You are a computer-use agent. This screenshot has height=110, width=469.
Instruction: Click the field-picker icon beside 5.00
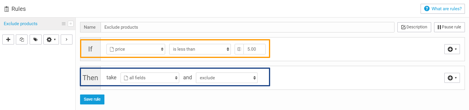point(239,49)
